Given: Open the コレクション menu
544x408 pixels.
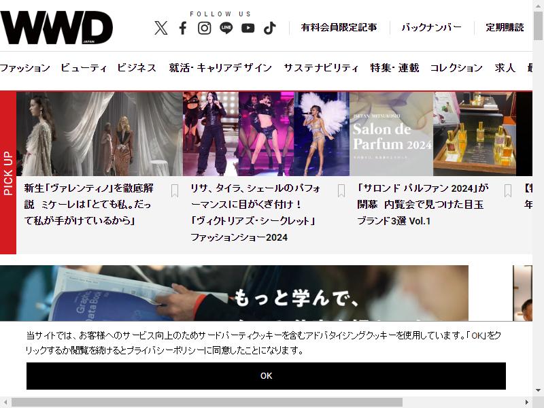Looking at the screenshot, I should coord(456,67).
